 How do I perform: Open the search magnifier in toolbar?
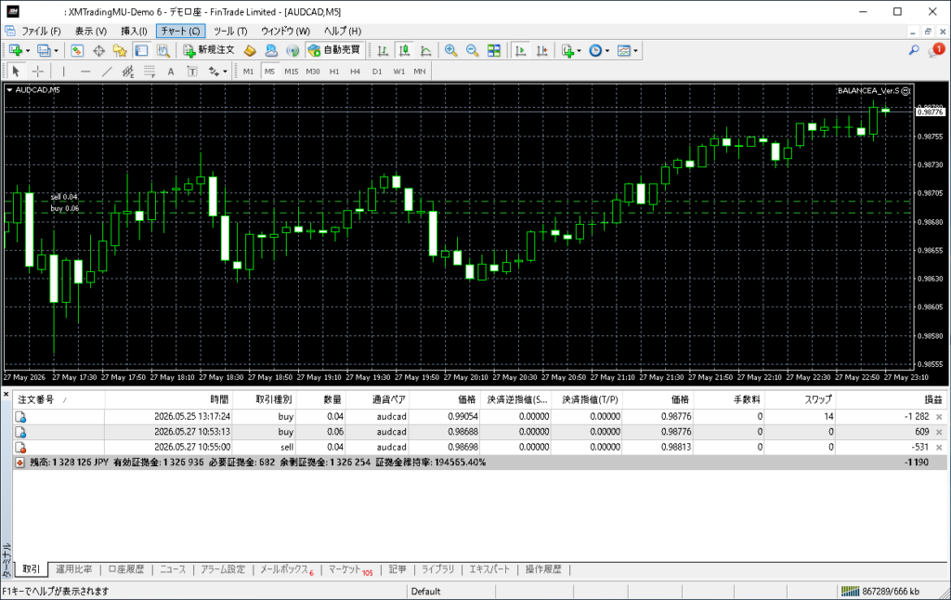pyautogui.click(x=914, y=50)
